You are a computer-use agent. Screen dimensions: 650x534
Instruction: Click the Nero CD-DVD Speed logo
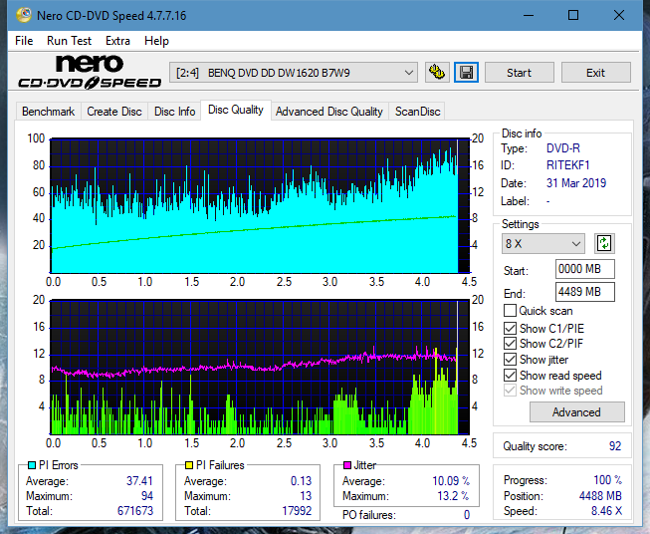(x=90, y=72)
